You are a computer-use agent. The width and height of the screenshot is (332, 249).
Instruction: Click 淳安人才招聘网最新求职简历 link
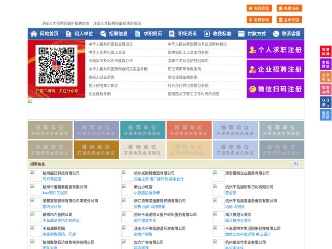(117, 24)
